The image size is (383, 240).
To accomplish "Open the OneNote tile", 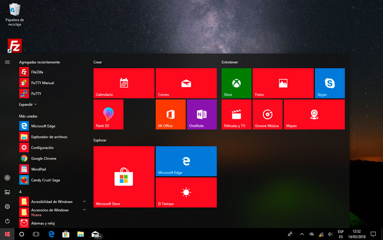I will [x=201, y=114].
